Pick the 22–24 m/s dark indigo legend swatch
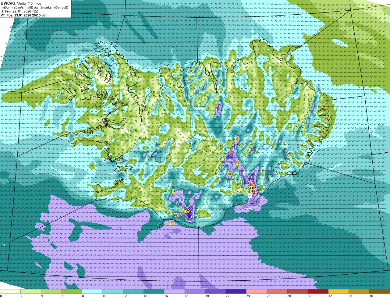This screenshot has width=390, height=298. (236, 292)
